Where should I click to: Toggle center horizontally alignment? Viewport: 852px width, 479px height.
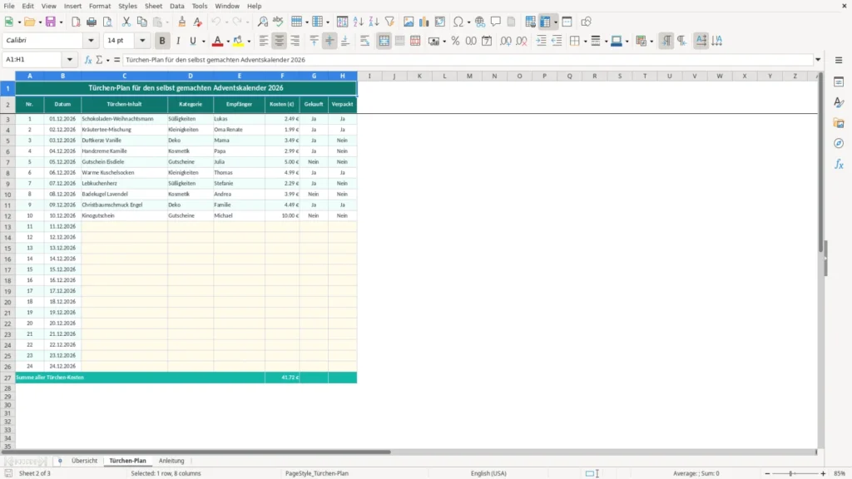tap(280, 41)
